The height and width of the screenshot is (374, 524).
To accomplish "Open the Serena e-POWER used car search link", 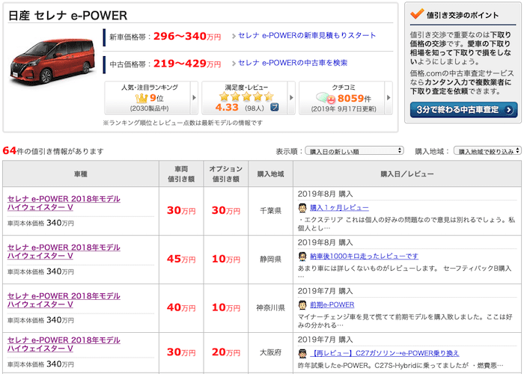I will click(x=293, y=63).
